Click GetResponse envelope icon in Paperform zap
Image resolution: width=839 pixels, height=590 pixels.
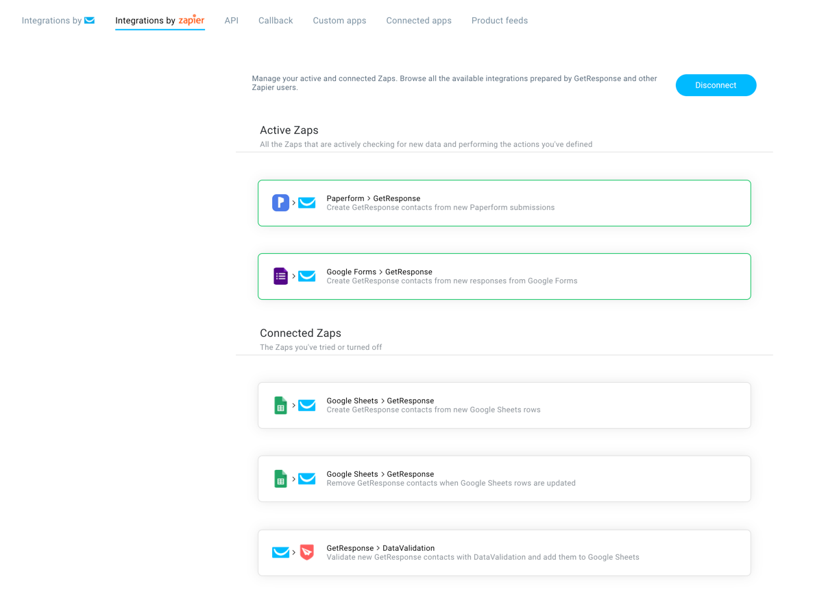[x=307, y=203]
